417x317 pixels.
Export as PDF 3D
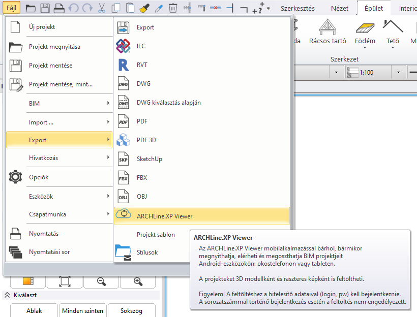coord(202,140)
